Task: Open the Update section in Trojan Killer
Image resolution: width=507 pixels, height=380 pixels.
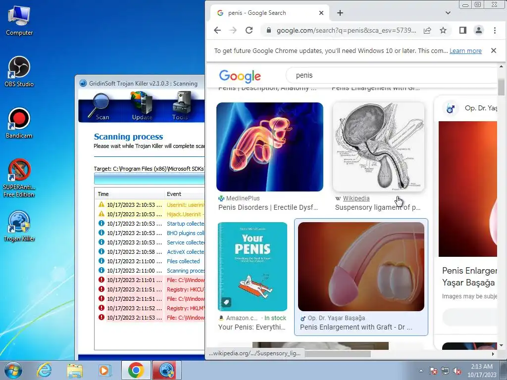Action: click(x=142, y=106)
